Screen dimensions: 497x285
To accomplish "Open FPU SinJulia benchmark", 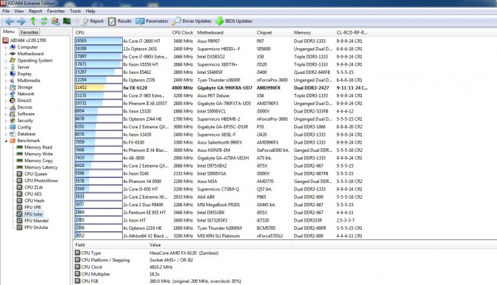I will [x=36, y=227].
